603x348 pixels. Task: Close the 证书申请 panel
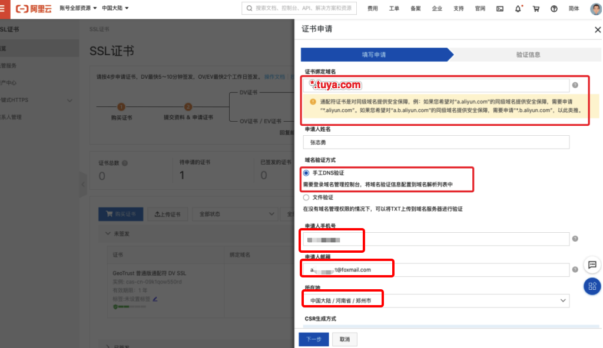coord(597,29)
